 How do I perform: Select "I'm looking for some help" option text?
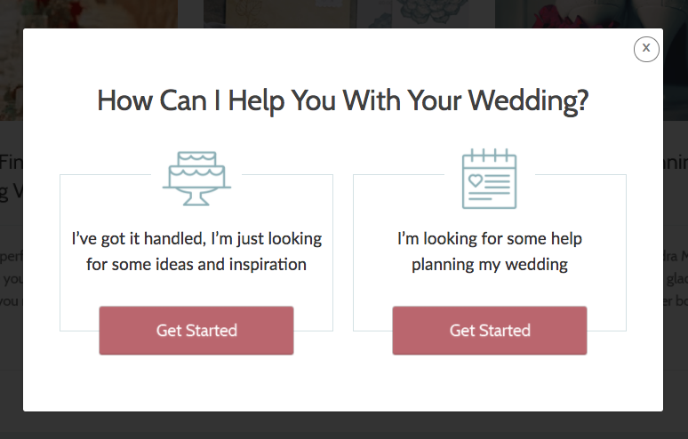[490, 238]
